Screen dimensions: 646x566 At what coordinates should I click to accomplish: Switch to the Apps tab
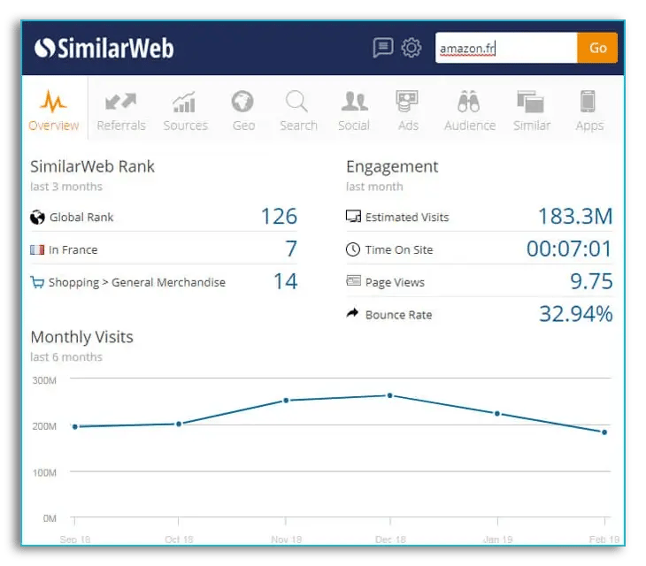coord(589,111)
